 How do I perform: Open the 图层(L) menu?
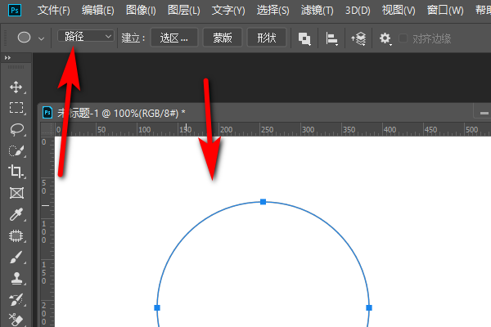184,11
